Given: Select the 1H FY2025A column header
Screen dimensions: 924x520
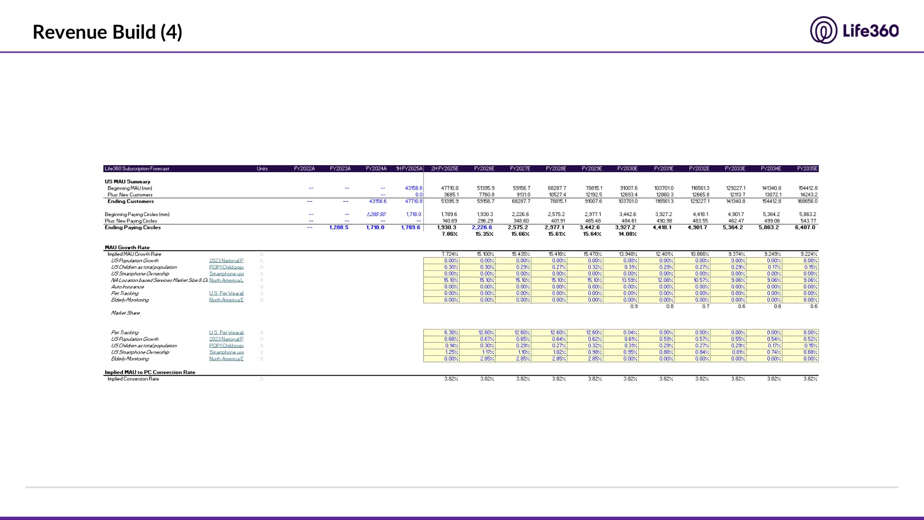Looking at the screenshot, I should [409, 169].
